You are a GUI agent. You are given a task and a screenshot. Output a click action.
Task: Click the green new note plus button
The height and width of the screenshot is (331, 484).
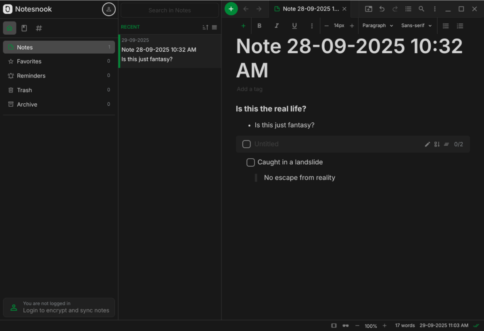[231, 9]
